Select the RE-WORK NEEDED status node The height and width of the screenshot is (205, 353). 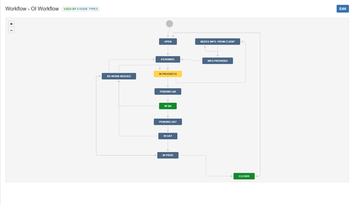point(119,76)
